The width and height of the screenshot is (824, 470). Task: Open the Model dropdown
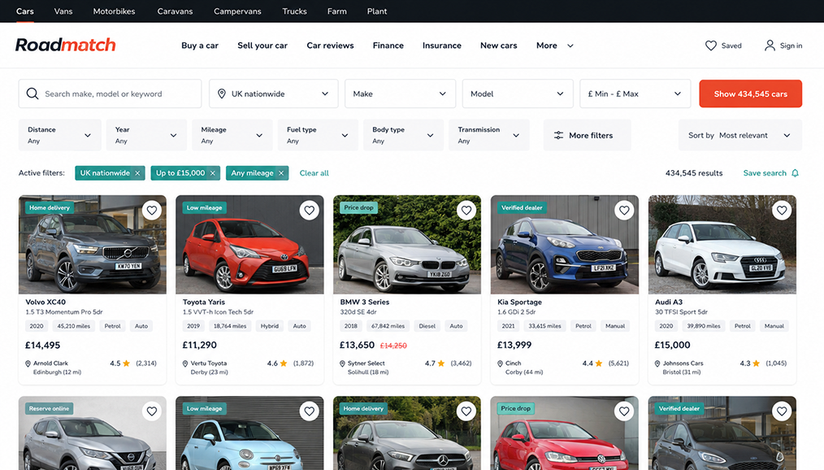[x=518, y=94]
